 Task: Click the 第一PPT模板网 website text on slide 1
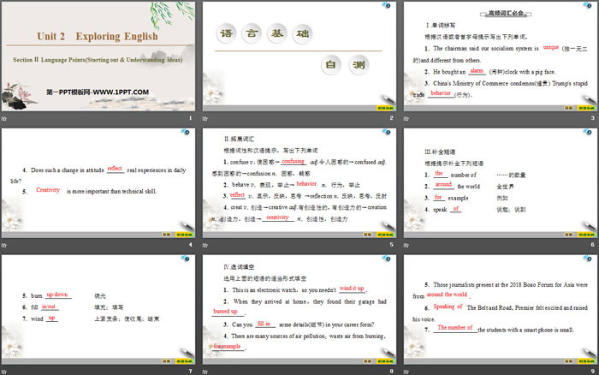98,92
